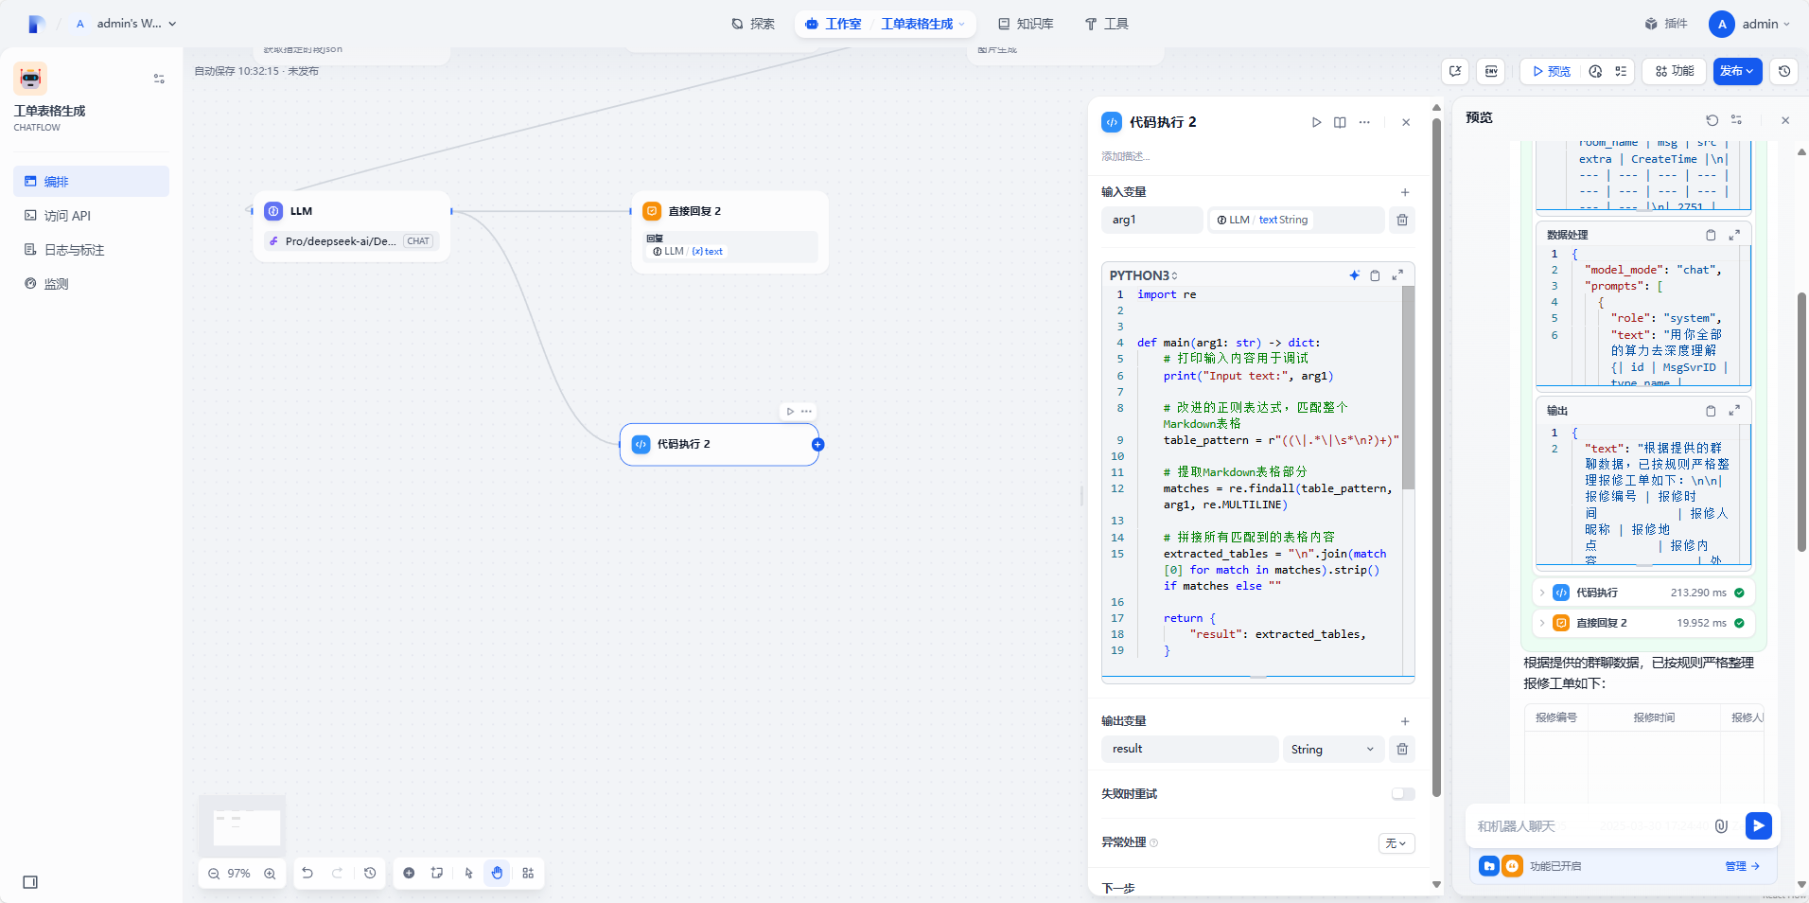Open the 异常处理 dropdown
Viewport: 1809px width, 903px height.
pyautogui.click(x=1396, y=843)
